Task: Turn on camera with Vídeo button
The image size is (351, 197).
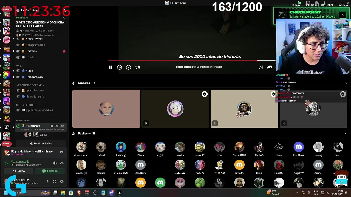Action: coord(19,171)
